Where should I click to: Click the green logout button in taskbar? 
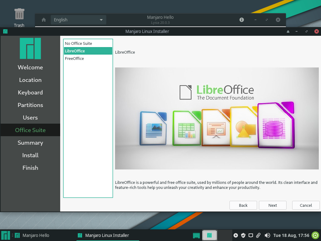(315, 235)
